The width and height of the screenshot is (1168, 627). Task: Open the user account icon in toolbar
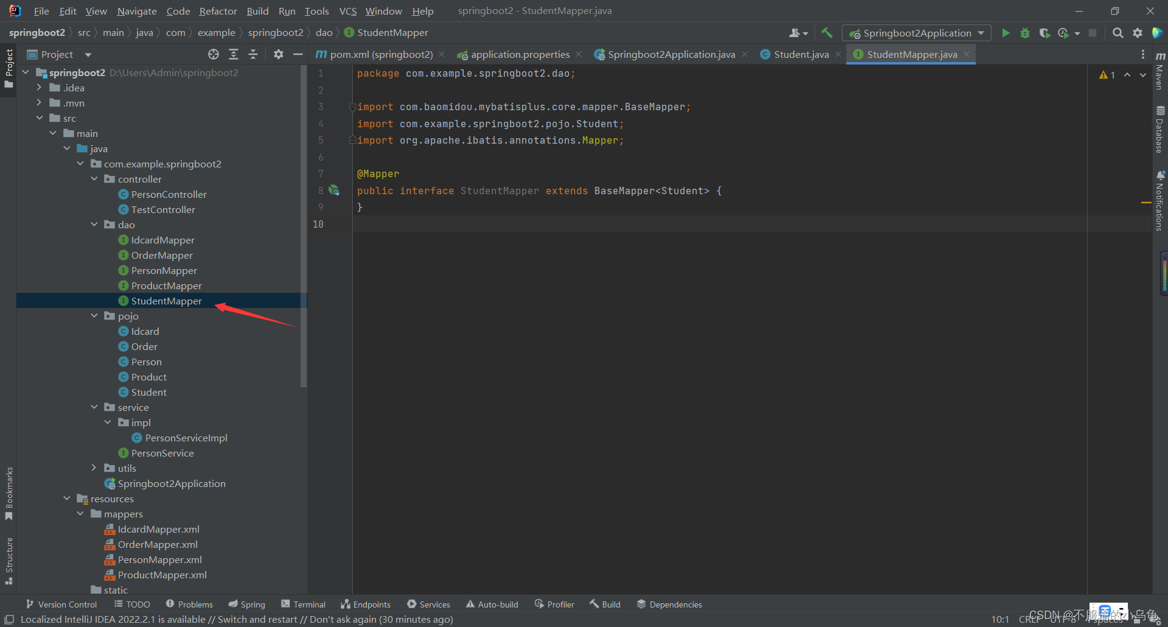click(x=798, y=33)
